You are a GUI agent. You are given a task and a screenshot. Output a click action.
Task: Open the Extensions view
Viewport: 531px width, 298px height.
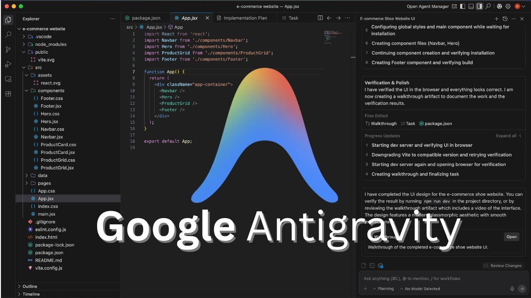pyautogui.click(x=8, y=94)
